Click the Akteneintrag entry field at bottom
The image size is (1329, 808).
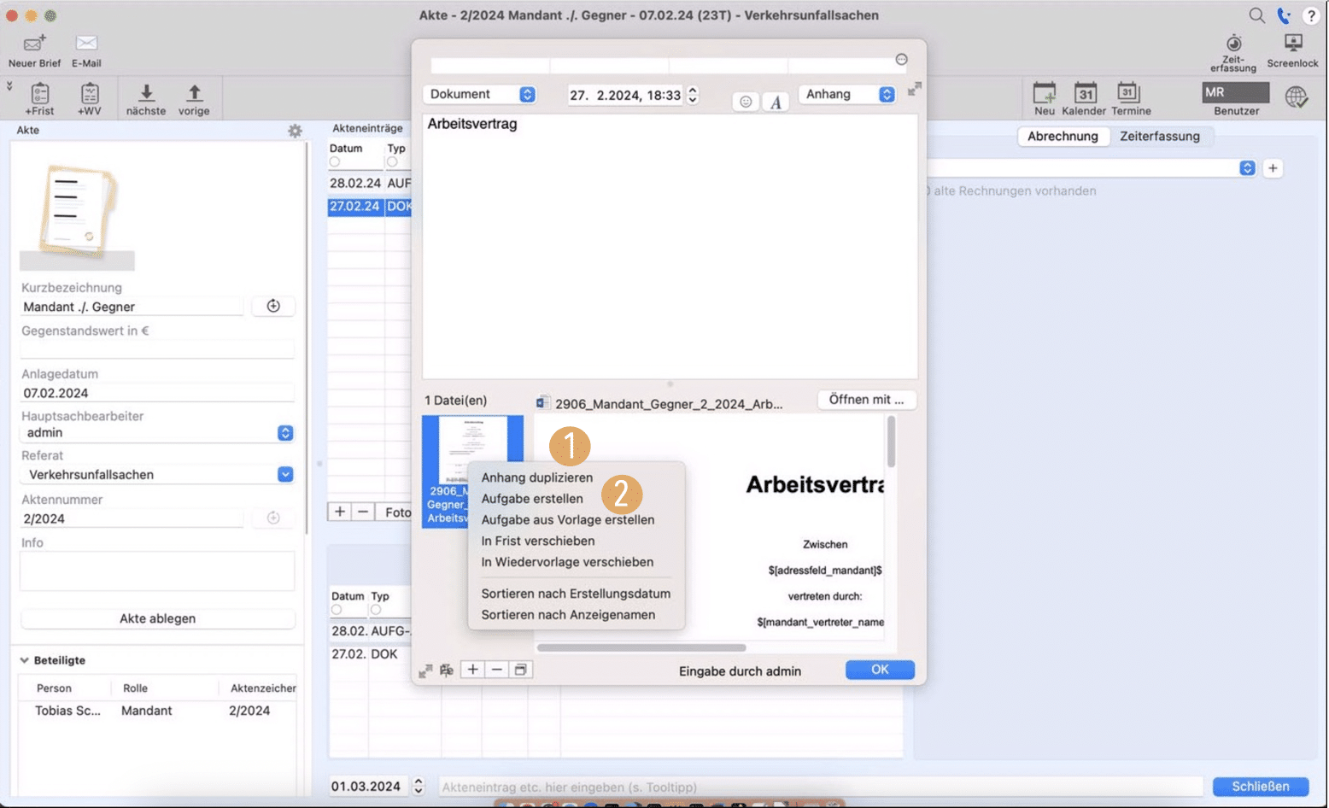[x=821, y=787]
